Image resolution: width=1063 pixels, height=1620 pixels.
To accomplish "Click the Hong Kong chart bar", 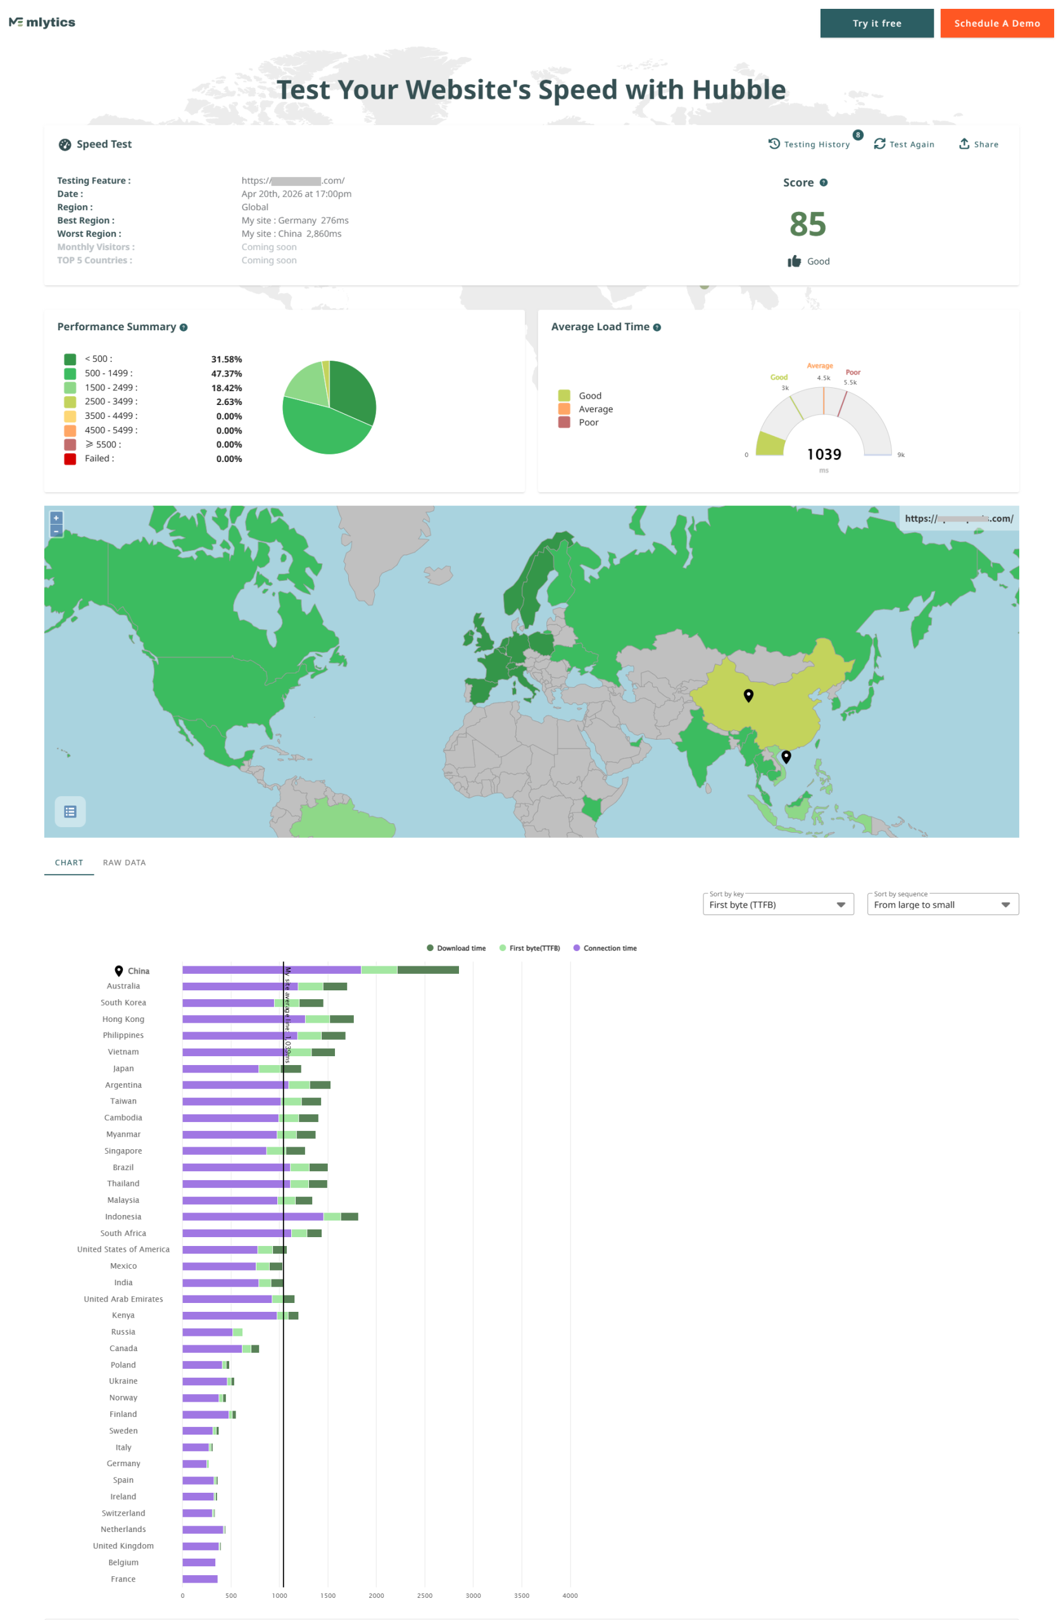I will click(x=268, y=1019).
